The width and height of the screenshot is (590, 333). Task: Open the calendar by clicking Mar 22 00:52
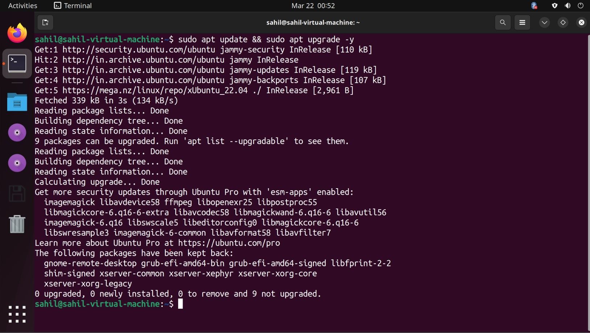[x=313, y=5]
